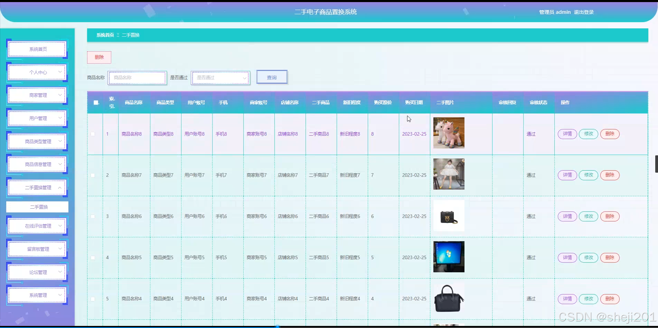Click 退出登录 to log out
The height and width of the screenshot is (328, 658).
[x=583, y=12]
